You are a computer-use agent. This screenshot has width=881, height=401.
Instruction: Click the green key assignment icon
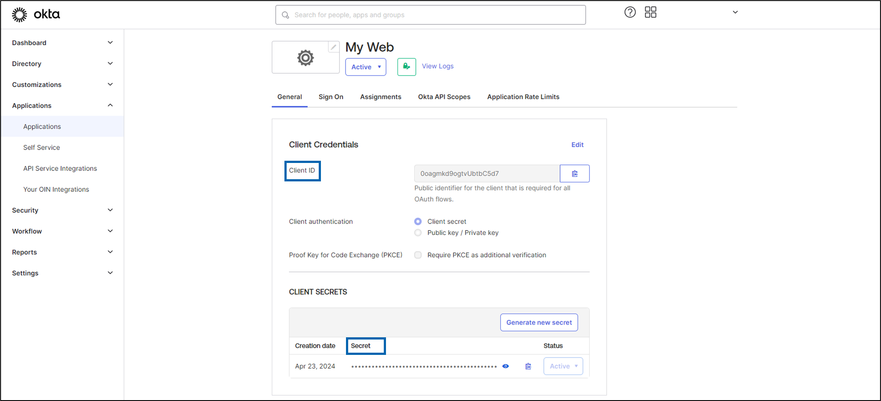407,67
